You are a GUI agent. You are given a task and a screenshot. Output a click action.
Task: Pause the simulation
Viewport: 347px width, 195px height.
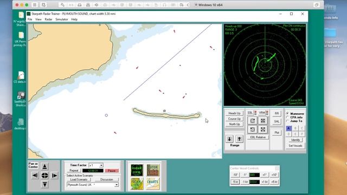pyautogui.click(x=112, y=171)
